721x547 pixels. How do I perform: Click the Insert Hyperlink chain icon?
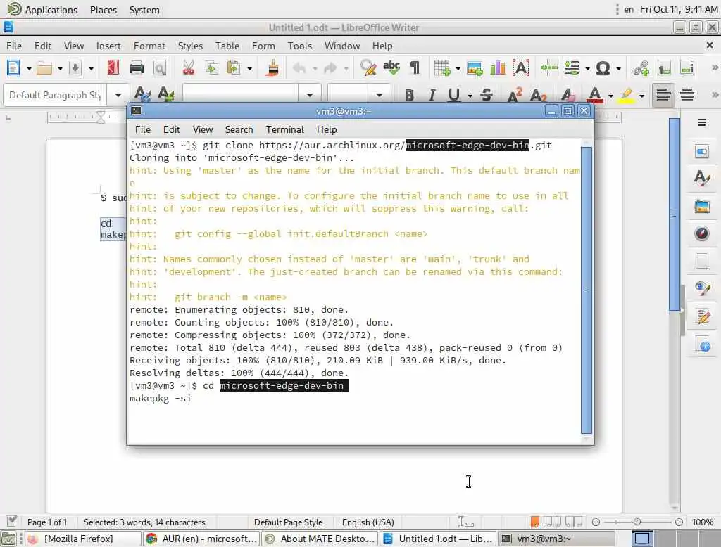pyautogui.click(x=641, y=68)
